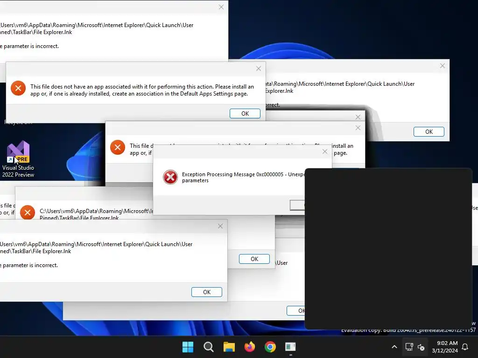Click the 'This file does not have an app' message
The height and width of the screenshot is (358, 478).
pyautogui.click(x=142, y=90)
